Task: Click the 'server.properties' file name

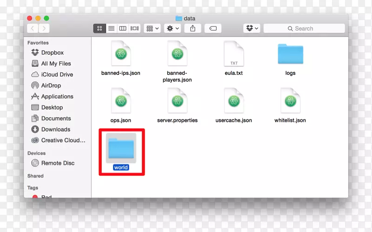Action: pos(177,120)
